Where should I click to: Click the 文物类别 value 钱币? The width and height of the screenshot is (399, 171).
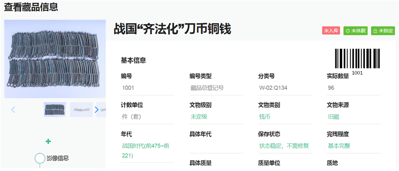pos(265,117)
